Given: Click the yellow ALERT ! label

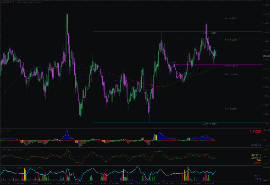Looking at the screenshot, I should point(256,155).
